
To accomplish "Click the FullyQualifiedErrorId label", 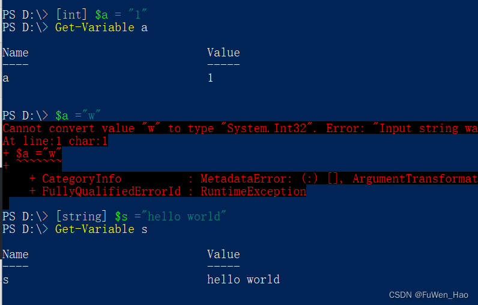I will click(108, 192).
